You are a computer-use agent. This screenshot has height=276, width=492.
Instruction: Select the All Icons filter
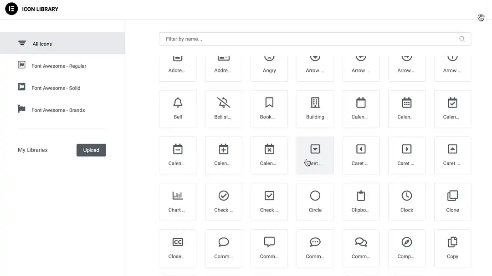[42, 44]
